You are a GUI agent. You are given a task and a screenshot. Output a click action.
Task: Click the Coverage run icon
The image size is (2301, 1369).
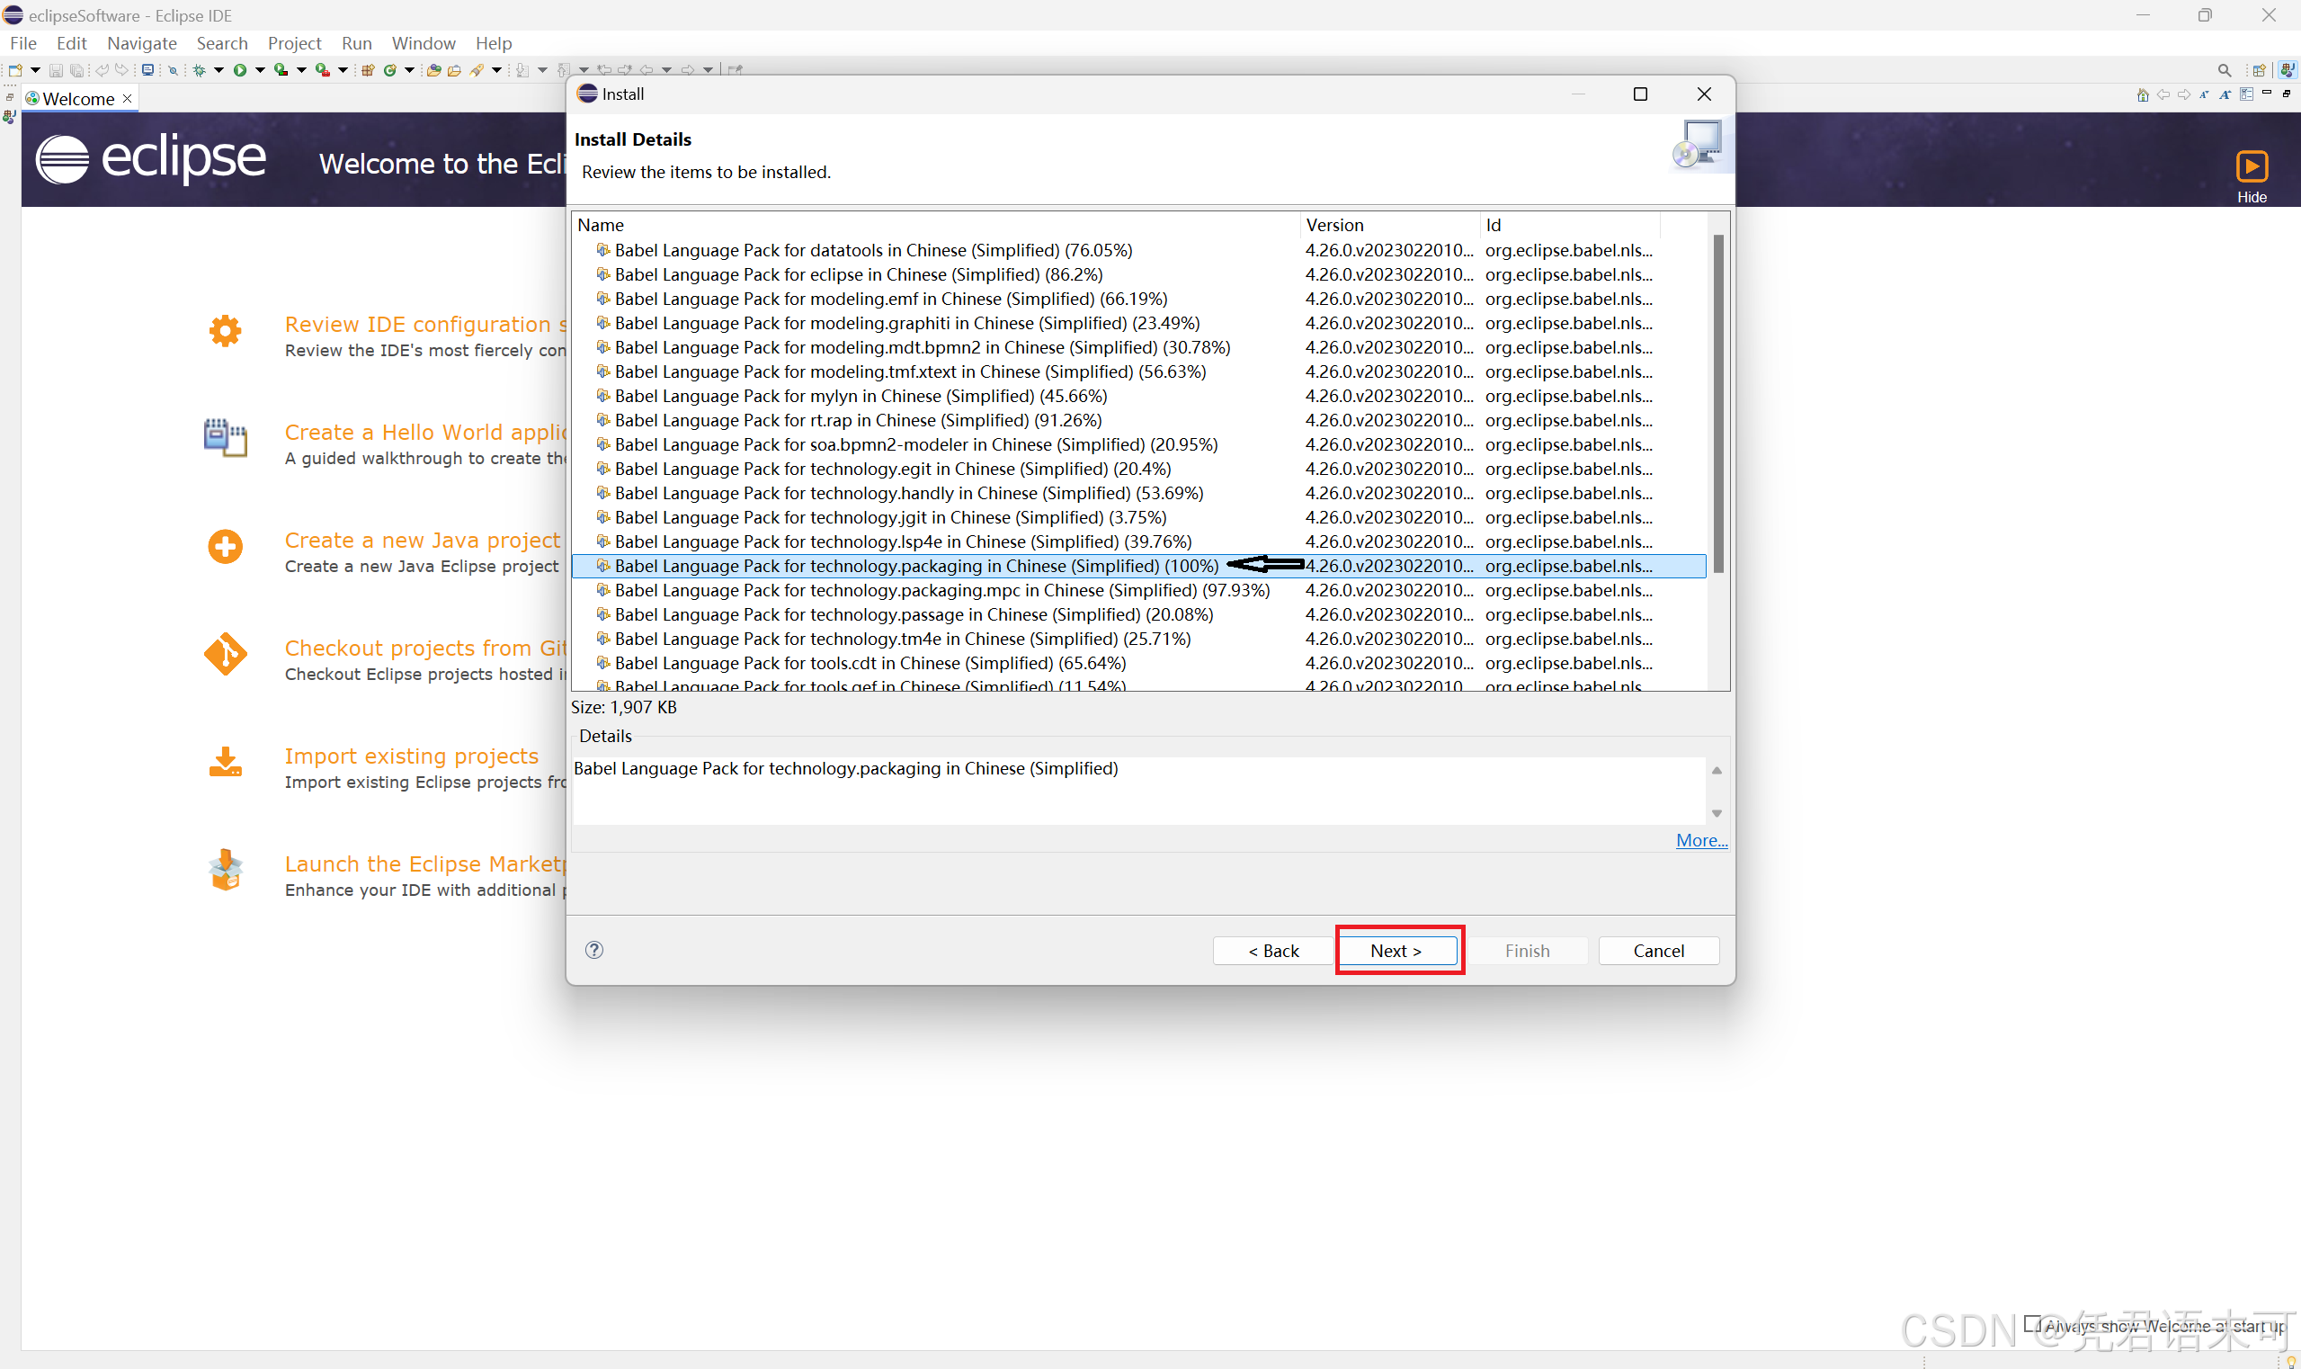[x=281, y=70]
